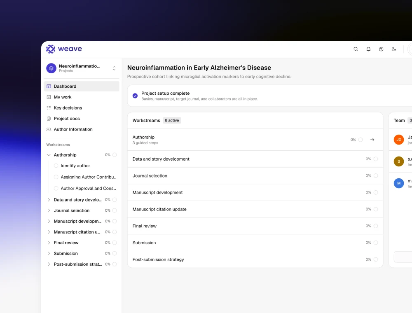The height and width of the screenshot is (313, 412).
Task: Click the Dashboard layout icon in sidebar
Action: click(49, 86)
